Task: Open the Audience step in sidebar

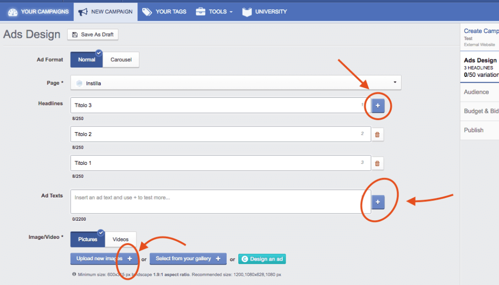Action: point(480,92)
